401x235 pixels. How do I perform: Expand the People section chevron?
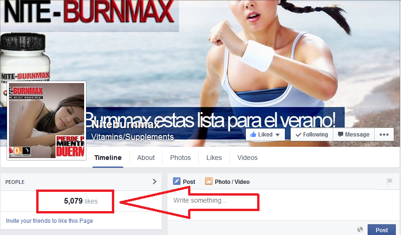155,182
